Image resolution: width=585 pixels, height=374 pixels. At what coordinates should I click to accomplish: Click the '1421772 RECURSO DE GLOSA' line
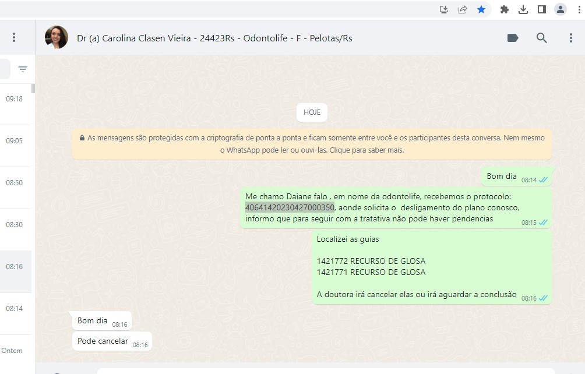pyautogui.click(x=371, y=261)
